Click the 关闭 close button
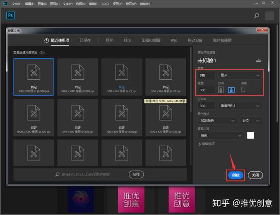 click(x=255, y=175)
